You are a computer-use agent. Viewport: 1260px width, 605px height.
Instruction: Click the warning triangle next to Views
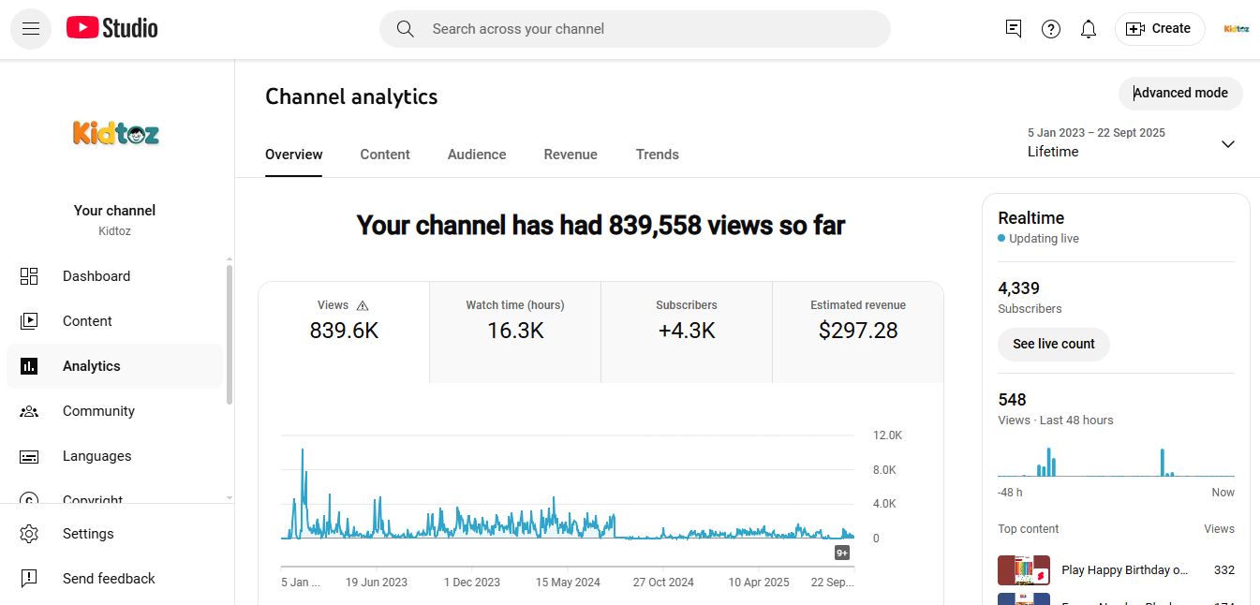tap(363, 305)
